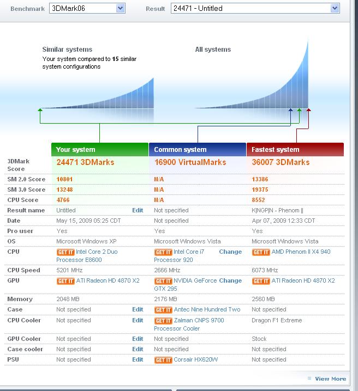Open the Result dropdown showing 24471 - Untitled
Image resolution: width=358 pixels, height=391 pixels.
coord(255,9)
